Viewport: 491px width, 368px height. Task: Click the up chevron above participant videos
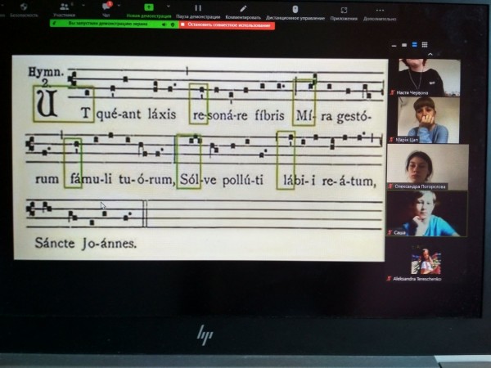(x=430, y=55)
